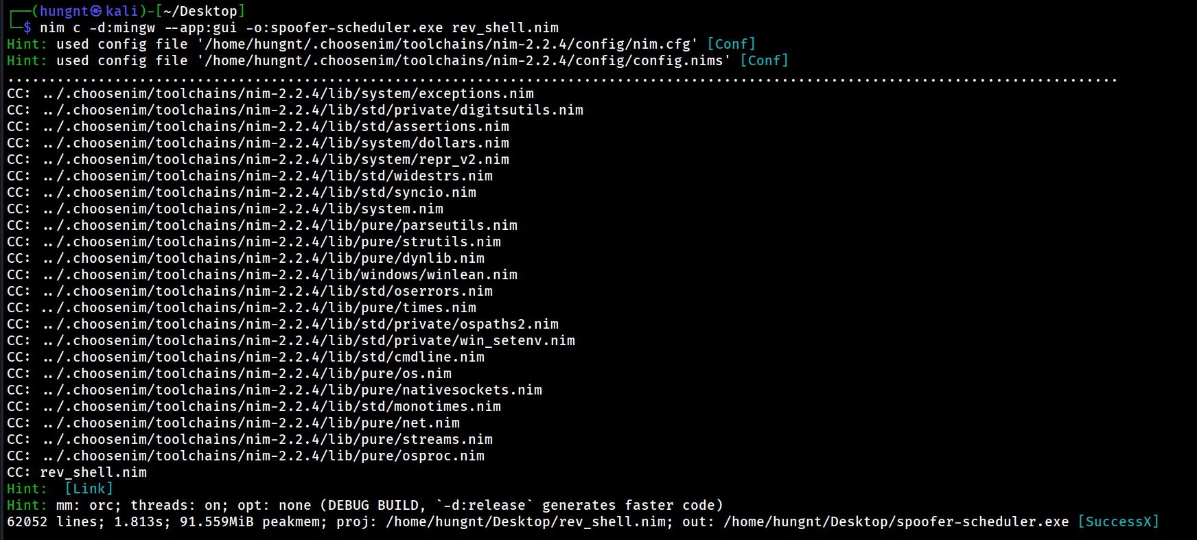1197x540 pixels.
Task: Click the [Conf] tag after nim.cfg path
Action: (731, 44)
